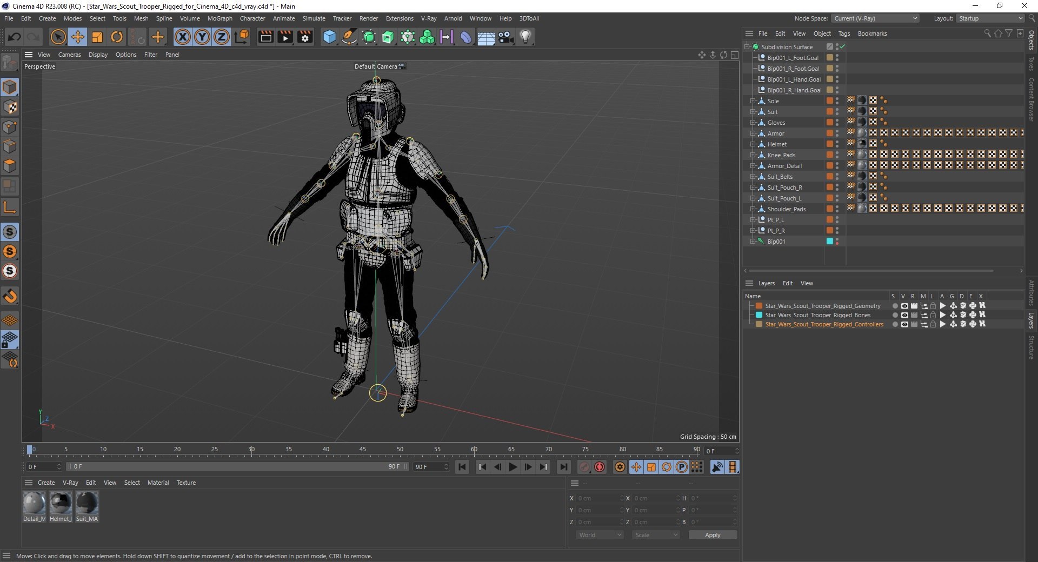
Task: Toggle view eye of Geometry layer
Action: 904,306
